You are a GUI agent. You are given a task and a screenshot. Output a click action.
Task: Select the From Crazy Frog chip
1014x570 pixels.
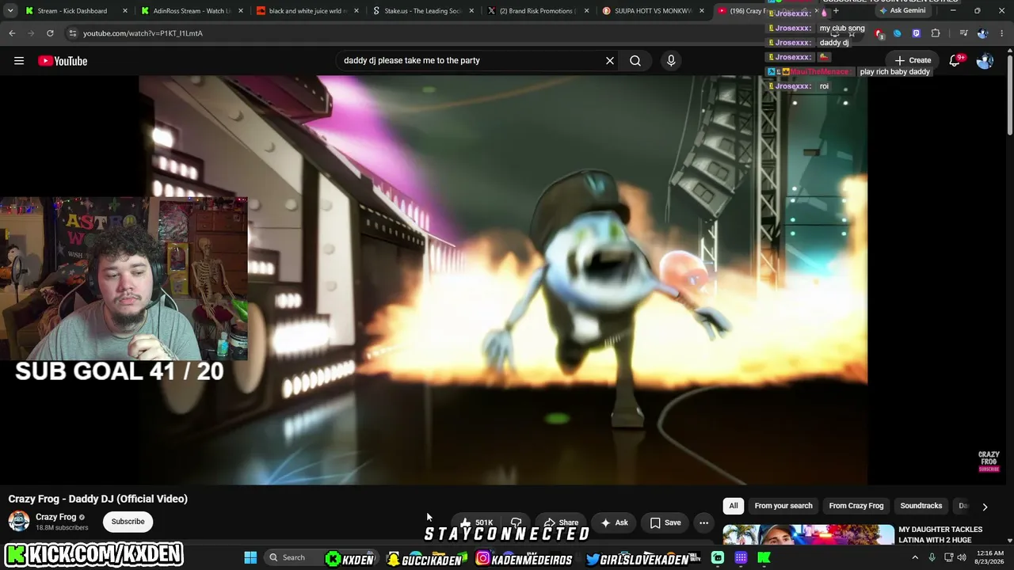pyautogui.click(x=856, y=506)
